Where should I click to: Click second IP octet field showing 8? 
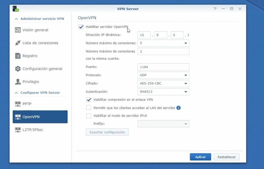click(x=160, y=35)
